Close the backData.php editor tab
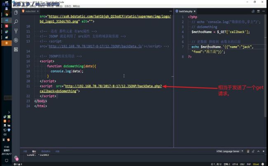Image resolution: width=268 pixels, height=166 pixels. point(195,11)
